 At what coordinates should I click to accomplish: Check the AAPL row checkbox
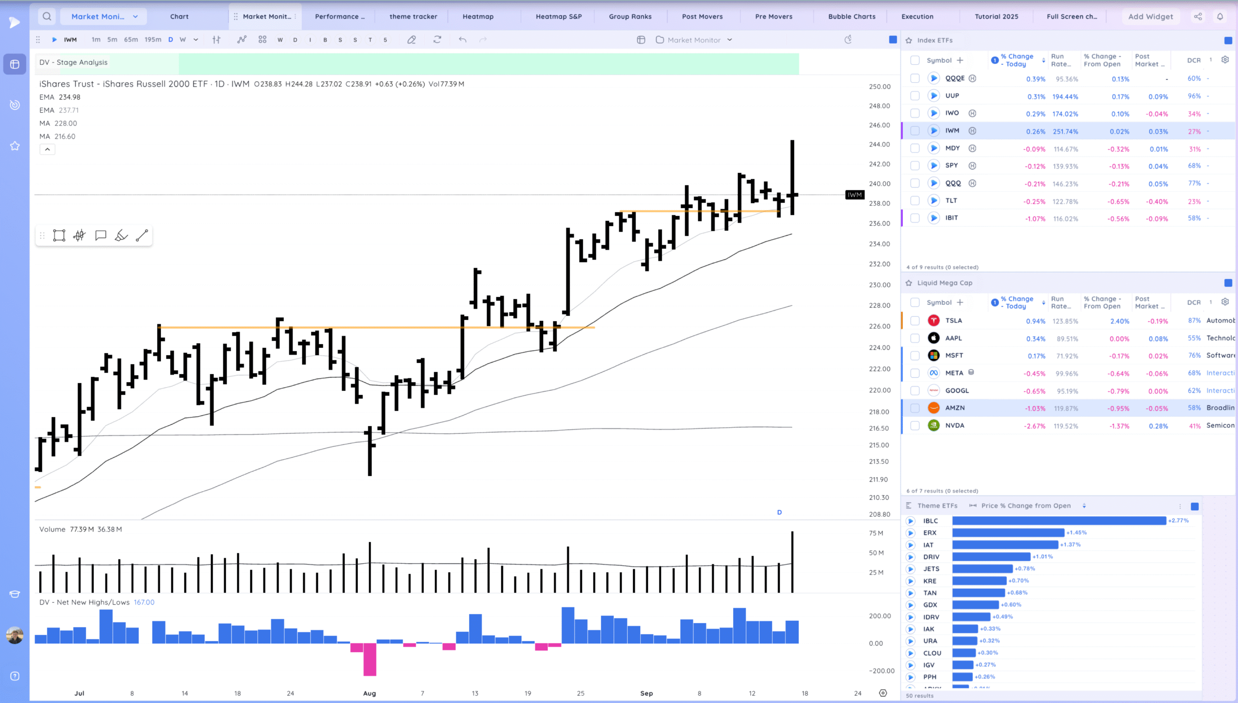pos(915,338)
